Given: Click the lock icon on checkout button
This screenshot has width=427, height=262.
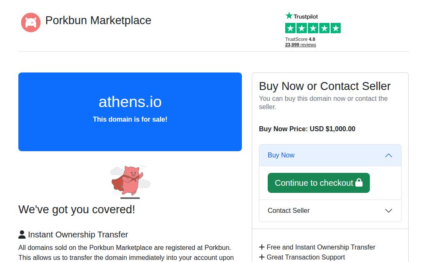Looking at the screenshot, I should [359, 182].
